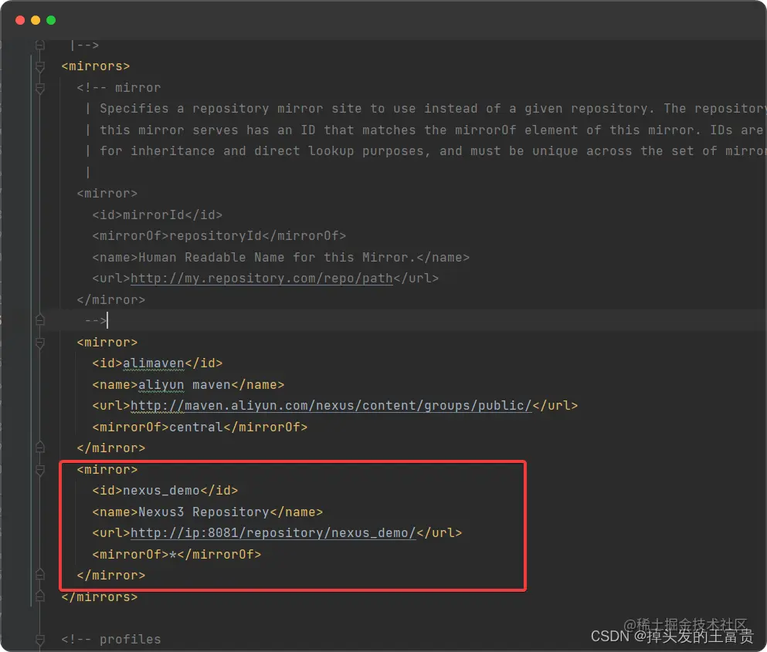Collapse the <mirrors> block using its fold marker

point(40,66)
